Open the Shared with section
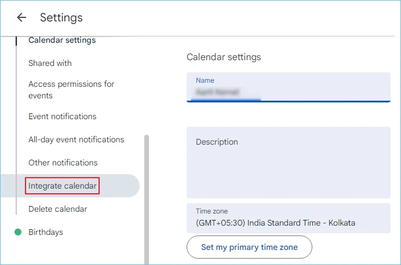This screenshot has width=401, height=265. tap(50, 63)
